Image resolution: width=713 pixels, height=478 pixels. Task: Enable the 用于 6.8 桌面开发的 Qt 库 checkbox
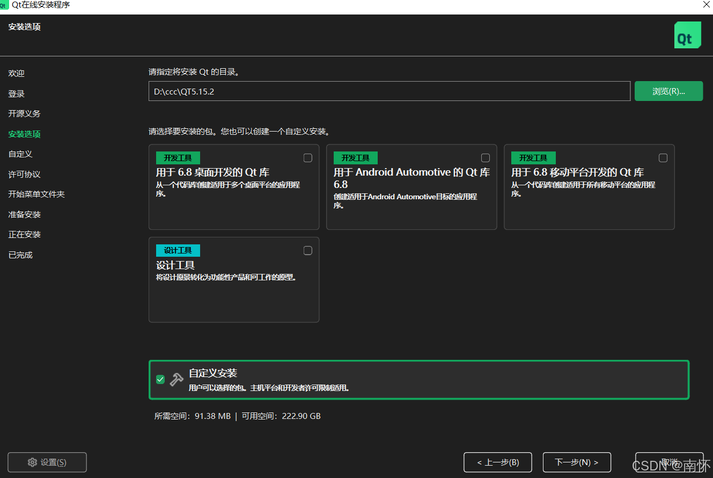(307, 158)
